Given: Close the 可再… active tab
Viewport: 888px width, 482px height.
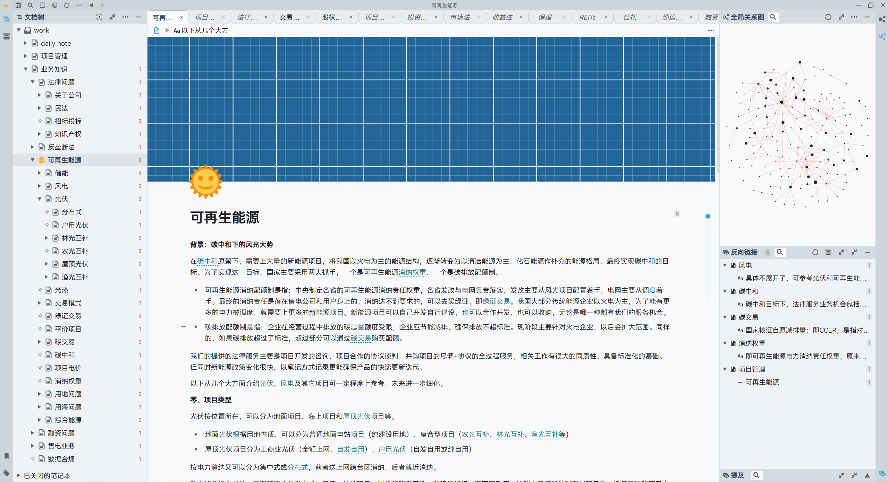Looking at the screenshot, I should pyautogui.click(x=181, y=17).
